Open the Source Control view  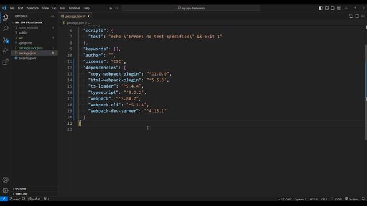pos(5,39)
